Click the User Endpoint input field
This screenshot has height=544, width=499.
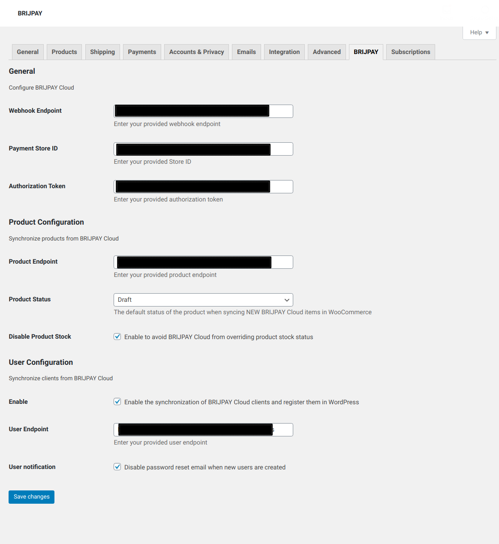203,430
